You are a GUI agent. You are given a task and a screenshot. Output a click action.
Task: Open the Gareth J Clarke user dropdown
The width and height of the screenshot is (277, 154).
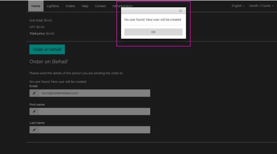click(x=261, y=6)
